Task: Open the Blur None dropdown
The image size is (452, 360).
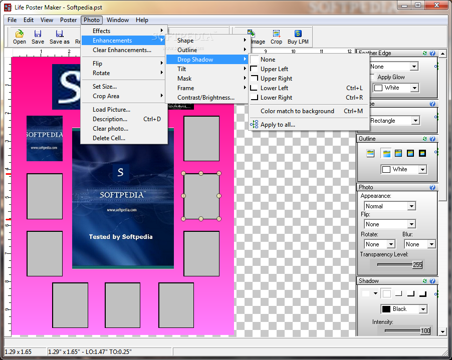Action: (431, 244)
